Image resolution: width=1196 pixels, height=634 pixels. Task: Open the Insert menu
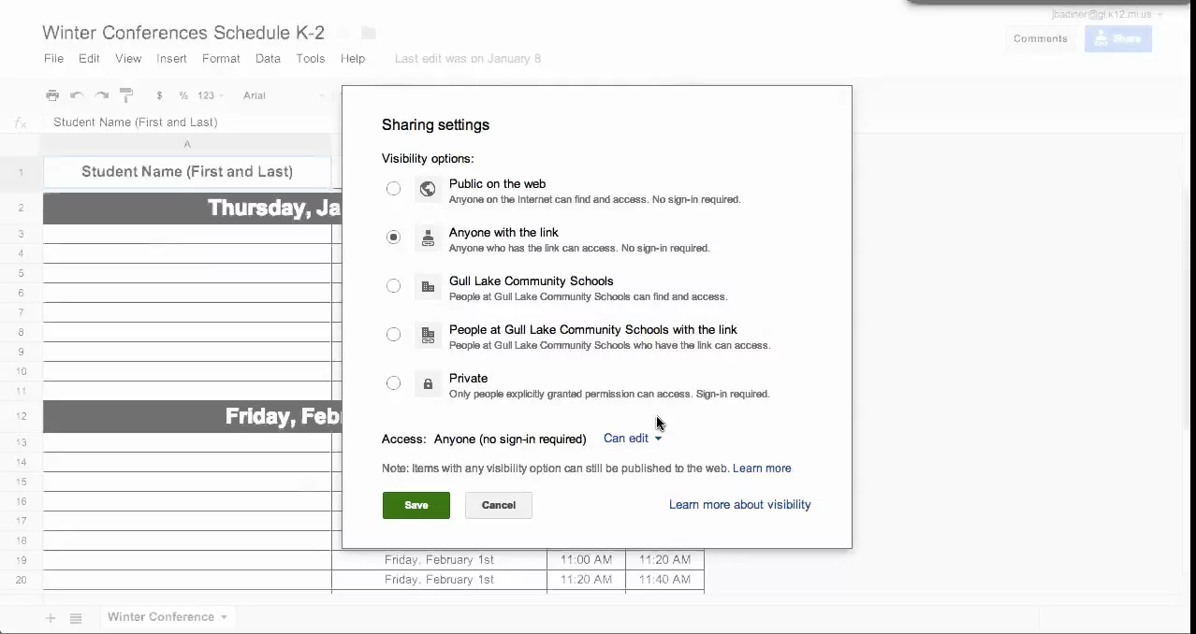(171, 58)
